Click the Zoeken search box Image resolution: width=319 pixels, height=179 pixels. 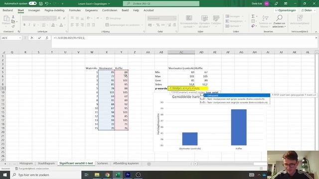(161, 3)
